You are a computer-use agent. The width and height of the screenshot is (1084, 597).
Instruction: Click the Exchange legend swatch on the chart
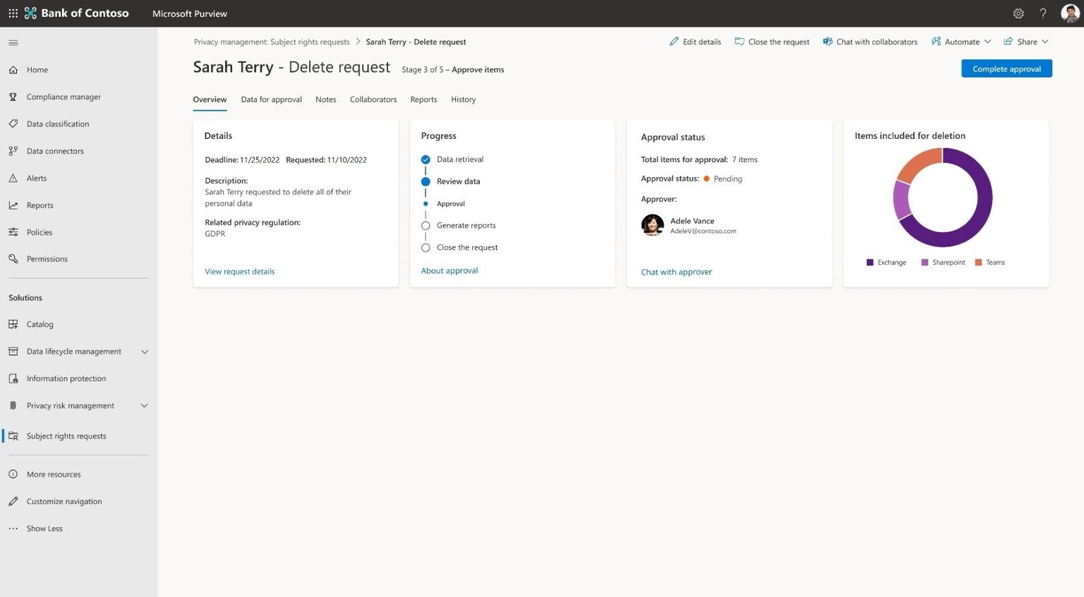869,262
